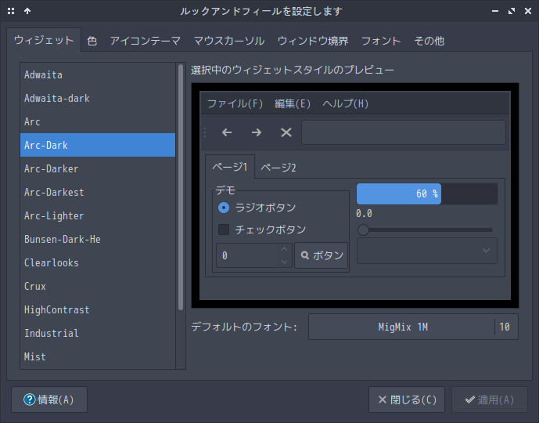Click the X stop icon in preview toolbar
The height and width of the screenshot is (423, 539).
[x=286, y=132]
